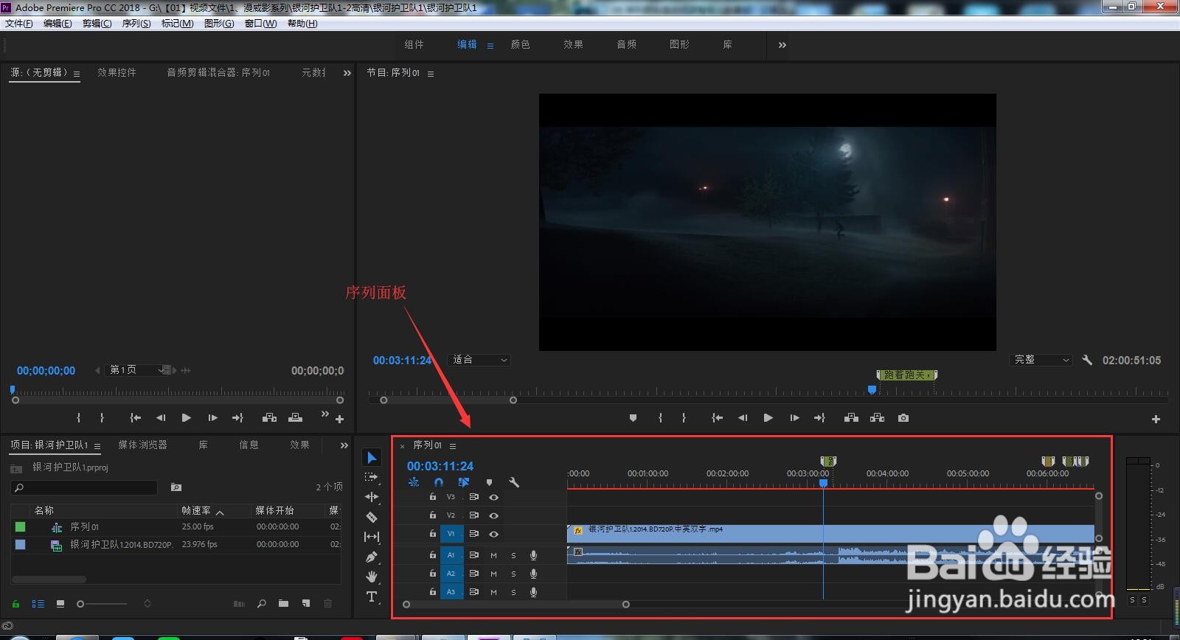Play program monitor sequence
This screenshot has height=640, width=1180.
[768, 418]
